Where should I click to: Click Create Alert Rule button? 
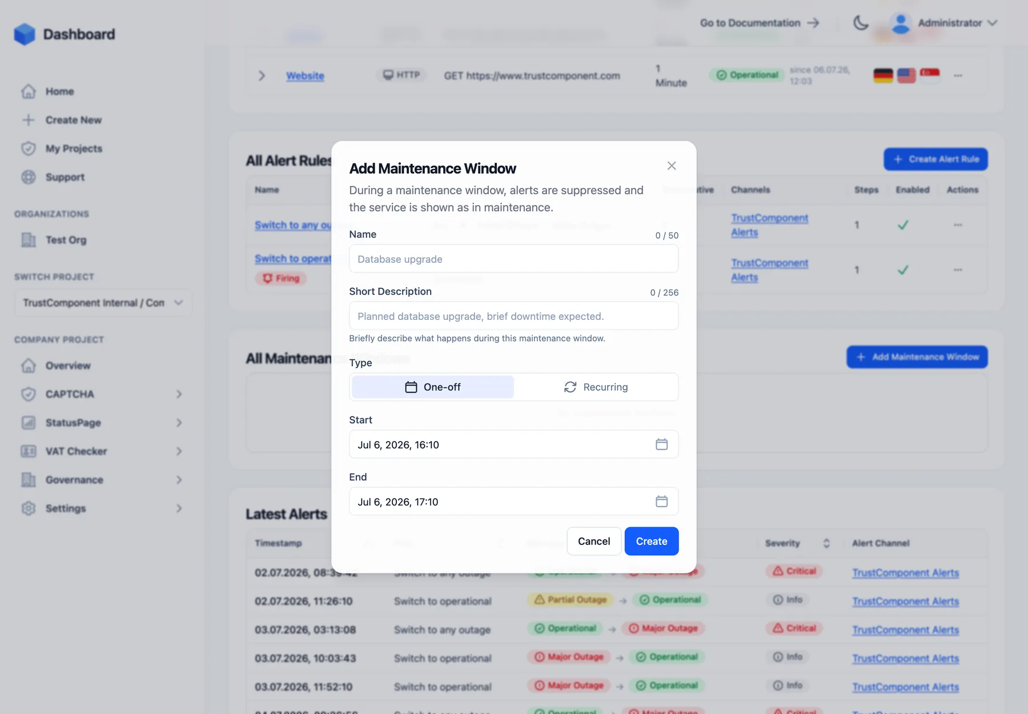click(x=935, y=159)
